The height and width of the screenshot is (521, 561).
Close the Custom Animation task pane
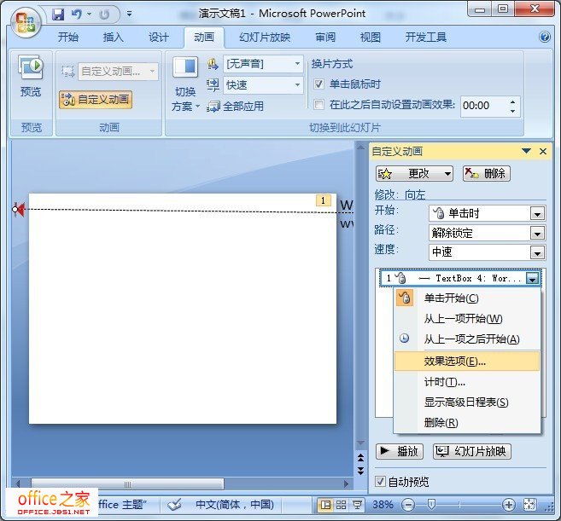(x=543, y=152)
